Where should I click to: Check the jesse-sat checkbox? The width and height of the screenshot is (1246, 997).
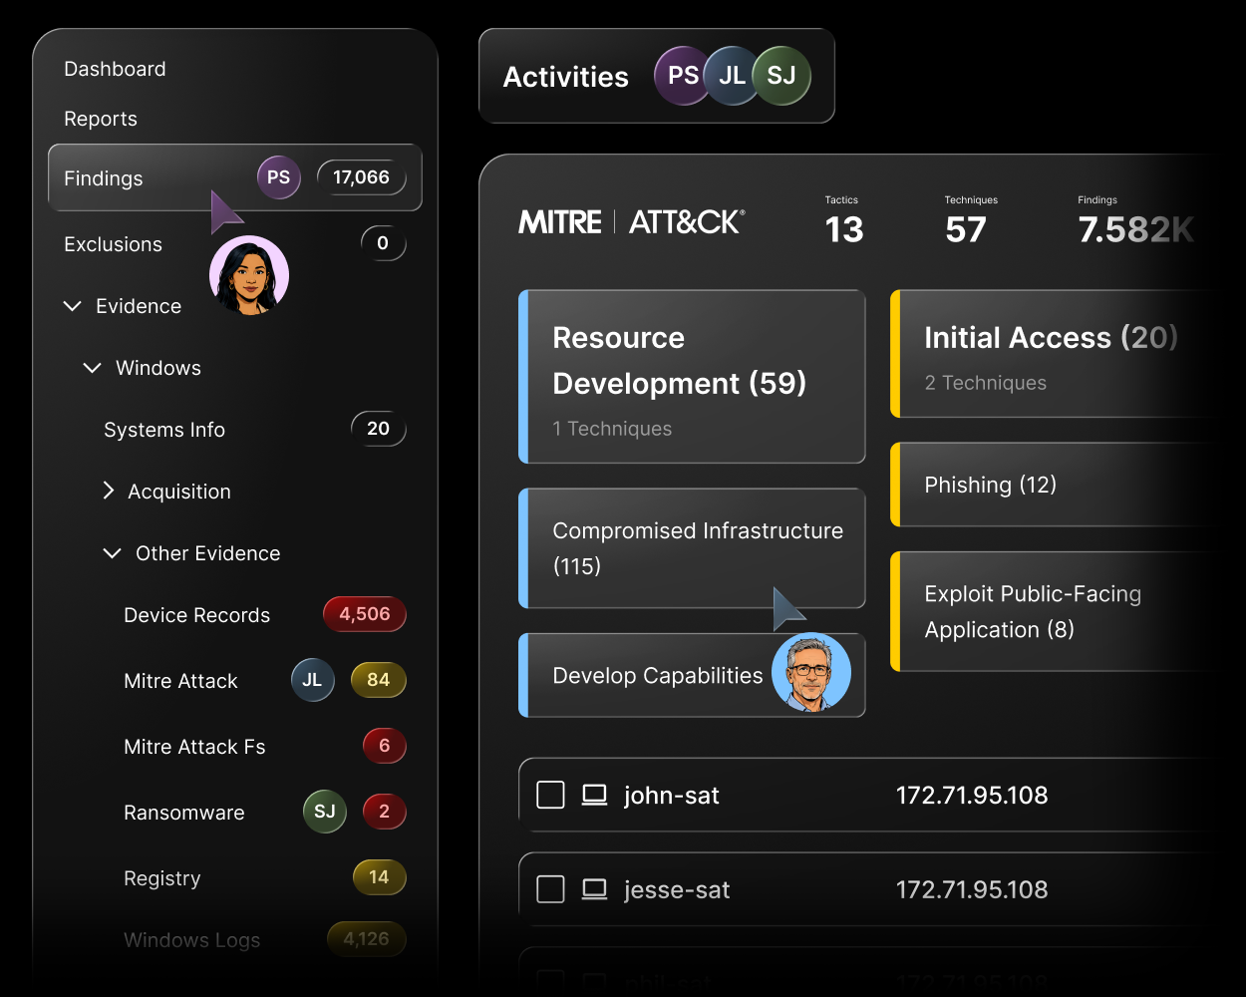550,888
